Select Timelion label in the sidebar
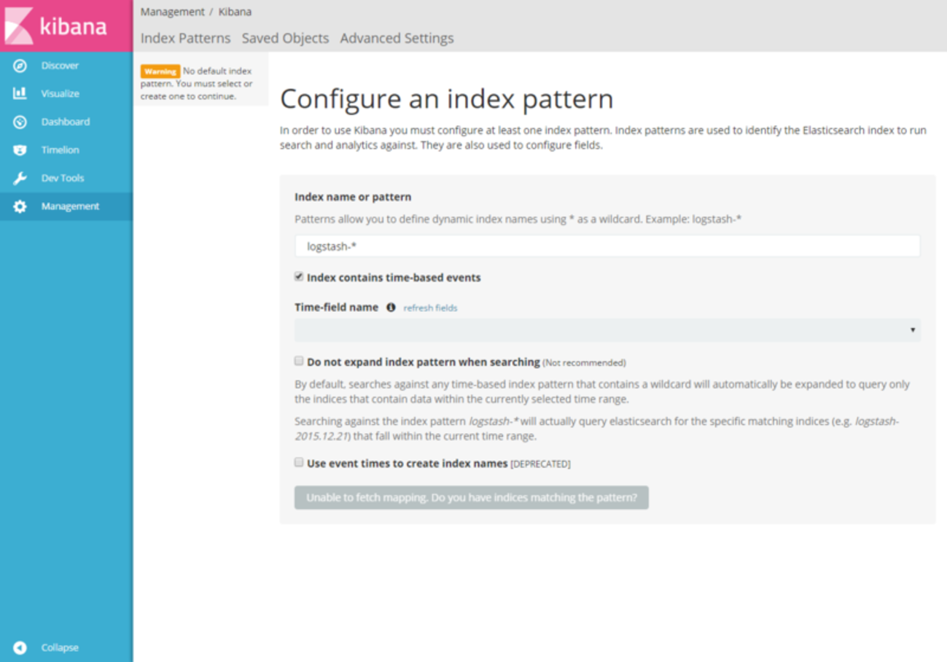 [60, 150]
